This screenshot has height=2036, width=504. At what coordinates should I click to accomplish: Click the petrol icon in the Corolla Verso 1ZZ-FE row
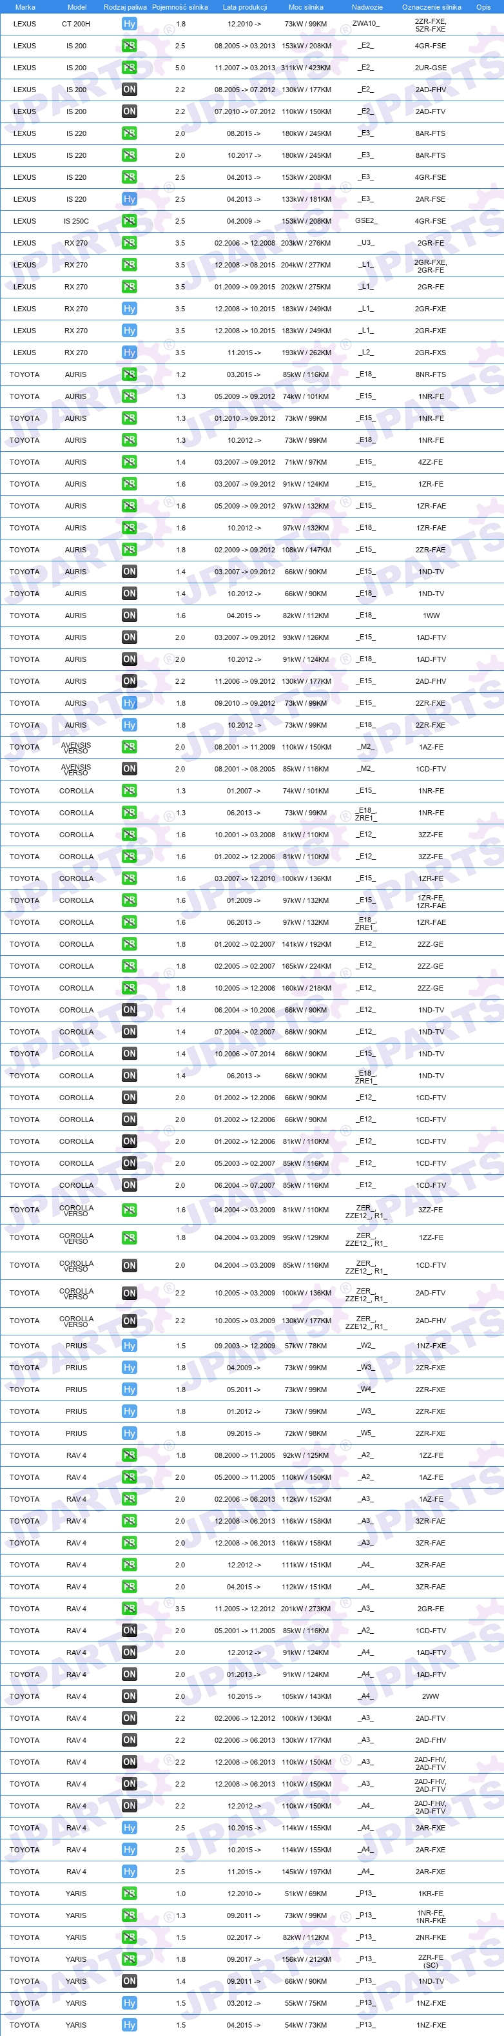click(130, 1237)
